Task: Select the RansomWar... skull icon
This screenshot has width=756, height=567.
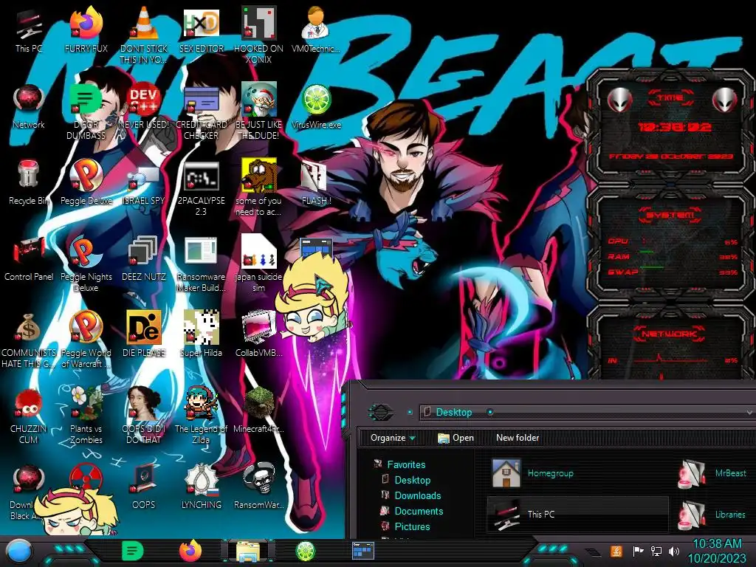Action: click(258, 487)
